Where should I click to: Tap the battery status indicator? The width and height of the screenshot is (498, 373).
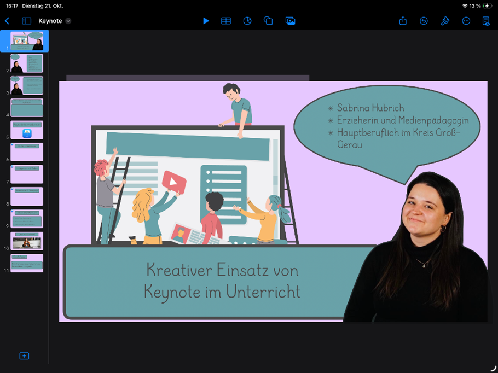tap(487, 5)
